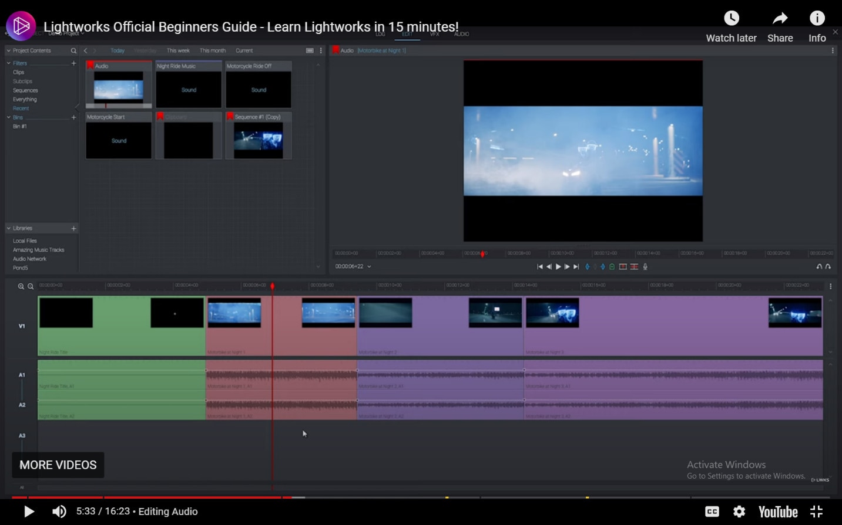Search project contents with the magnifier icon

[73, 51]
